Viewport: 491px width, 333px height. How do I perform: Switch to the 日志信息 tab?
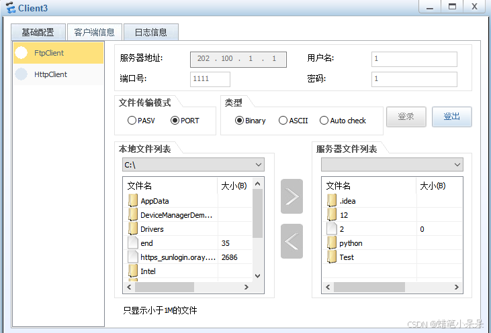click(151, 32)
